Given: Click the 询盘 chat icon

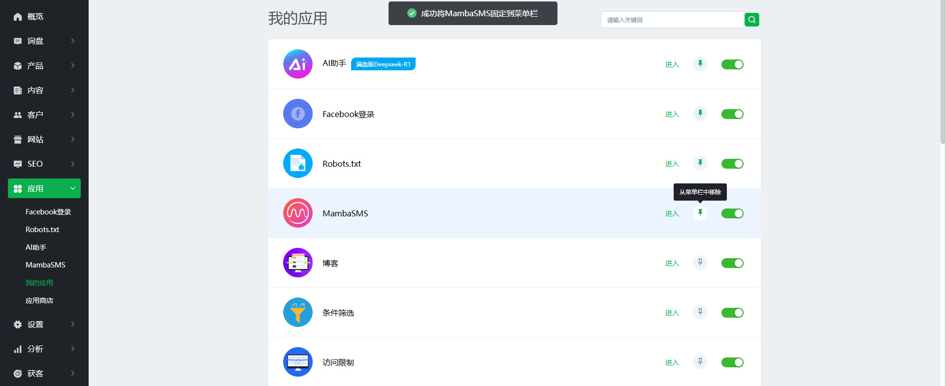Looking at the screenshot, I should 18,41.
